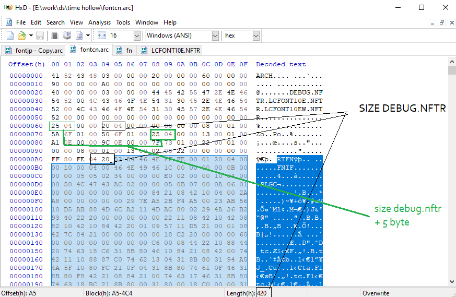Click the decoded text 'R.LCFONT10EW.NFT'
Image resolution: width=456 pixels, height=297 pixels.
(289, 109)
